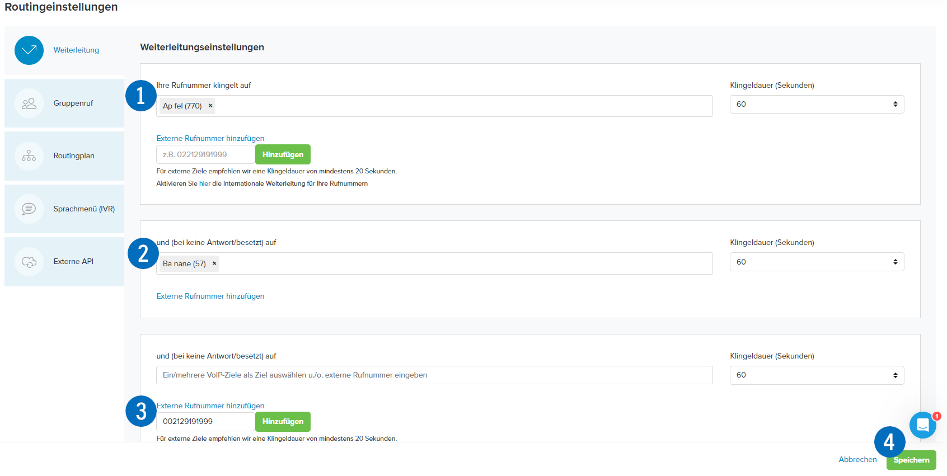The height and width of the screenshot is (476, 947).
Task: Remove the Ap fel (770) tag
Action: [210, 106]
